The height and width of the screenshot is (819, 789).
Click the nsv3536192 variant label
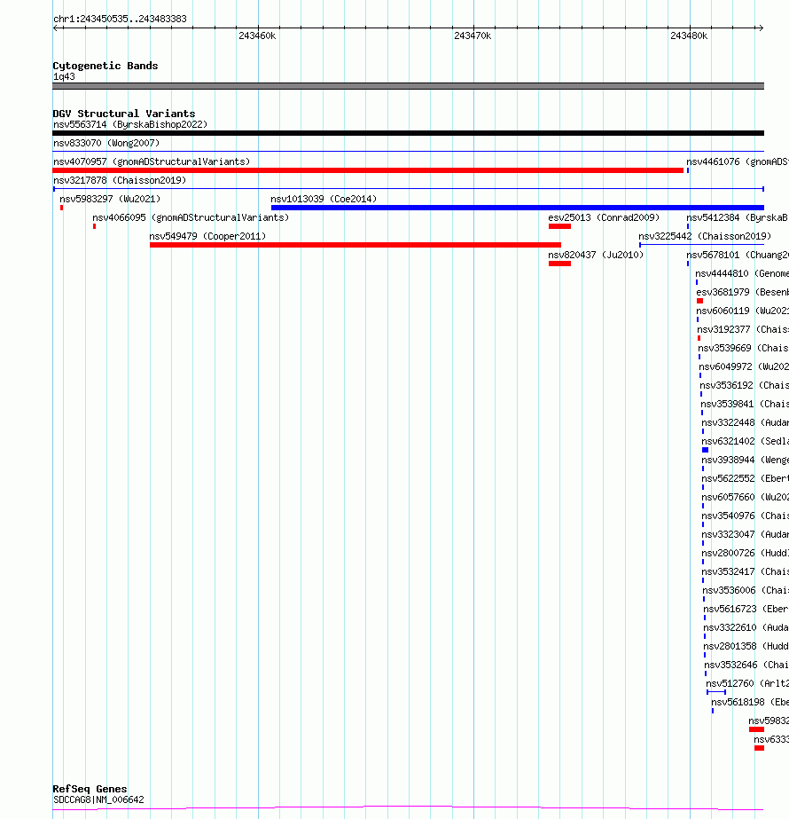[x=744, y=385]
